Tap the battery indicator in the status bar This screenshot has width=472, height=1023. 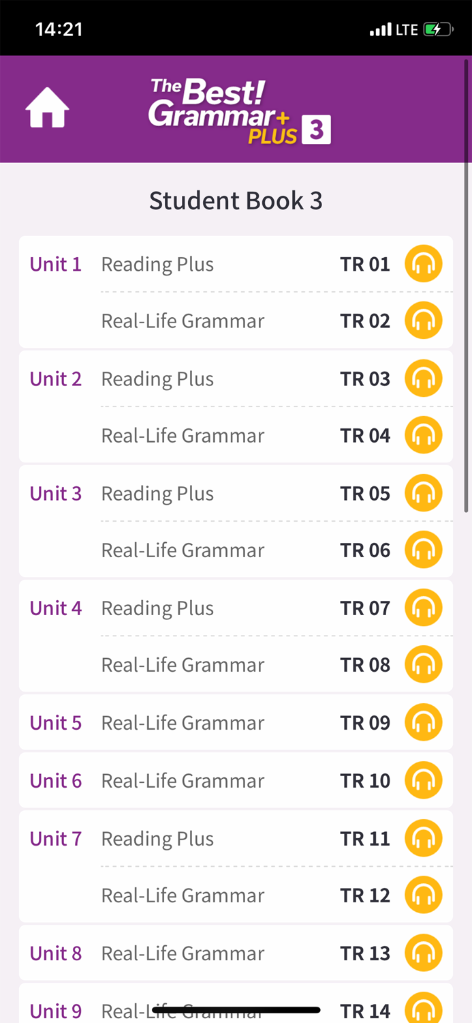point(437,29)
